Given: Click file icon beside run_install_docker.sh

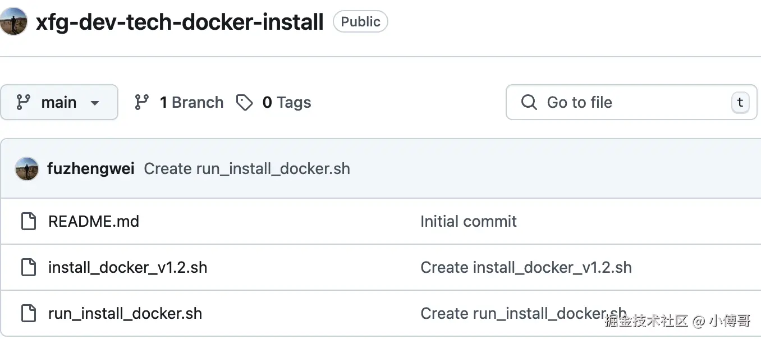Looking at the screenshot, I should coord(29,313).
